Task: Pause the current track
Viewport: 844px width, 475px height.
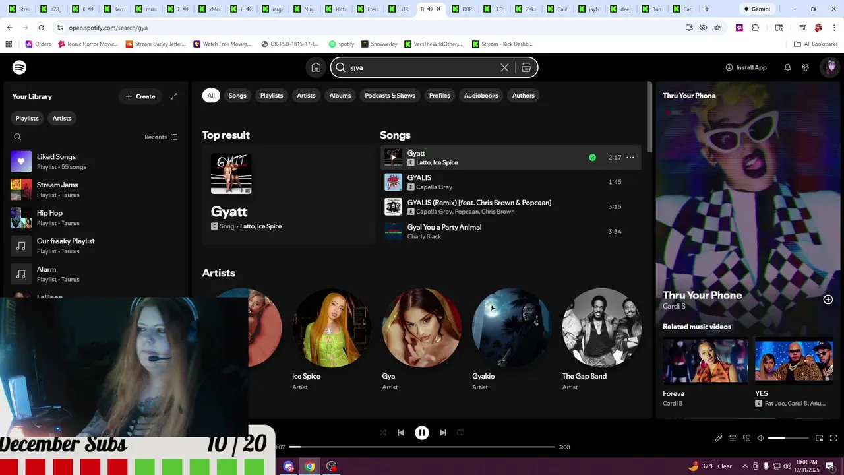Action: tap(422, 433)
